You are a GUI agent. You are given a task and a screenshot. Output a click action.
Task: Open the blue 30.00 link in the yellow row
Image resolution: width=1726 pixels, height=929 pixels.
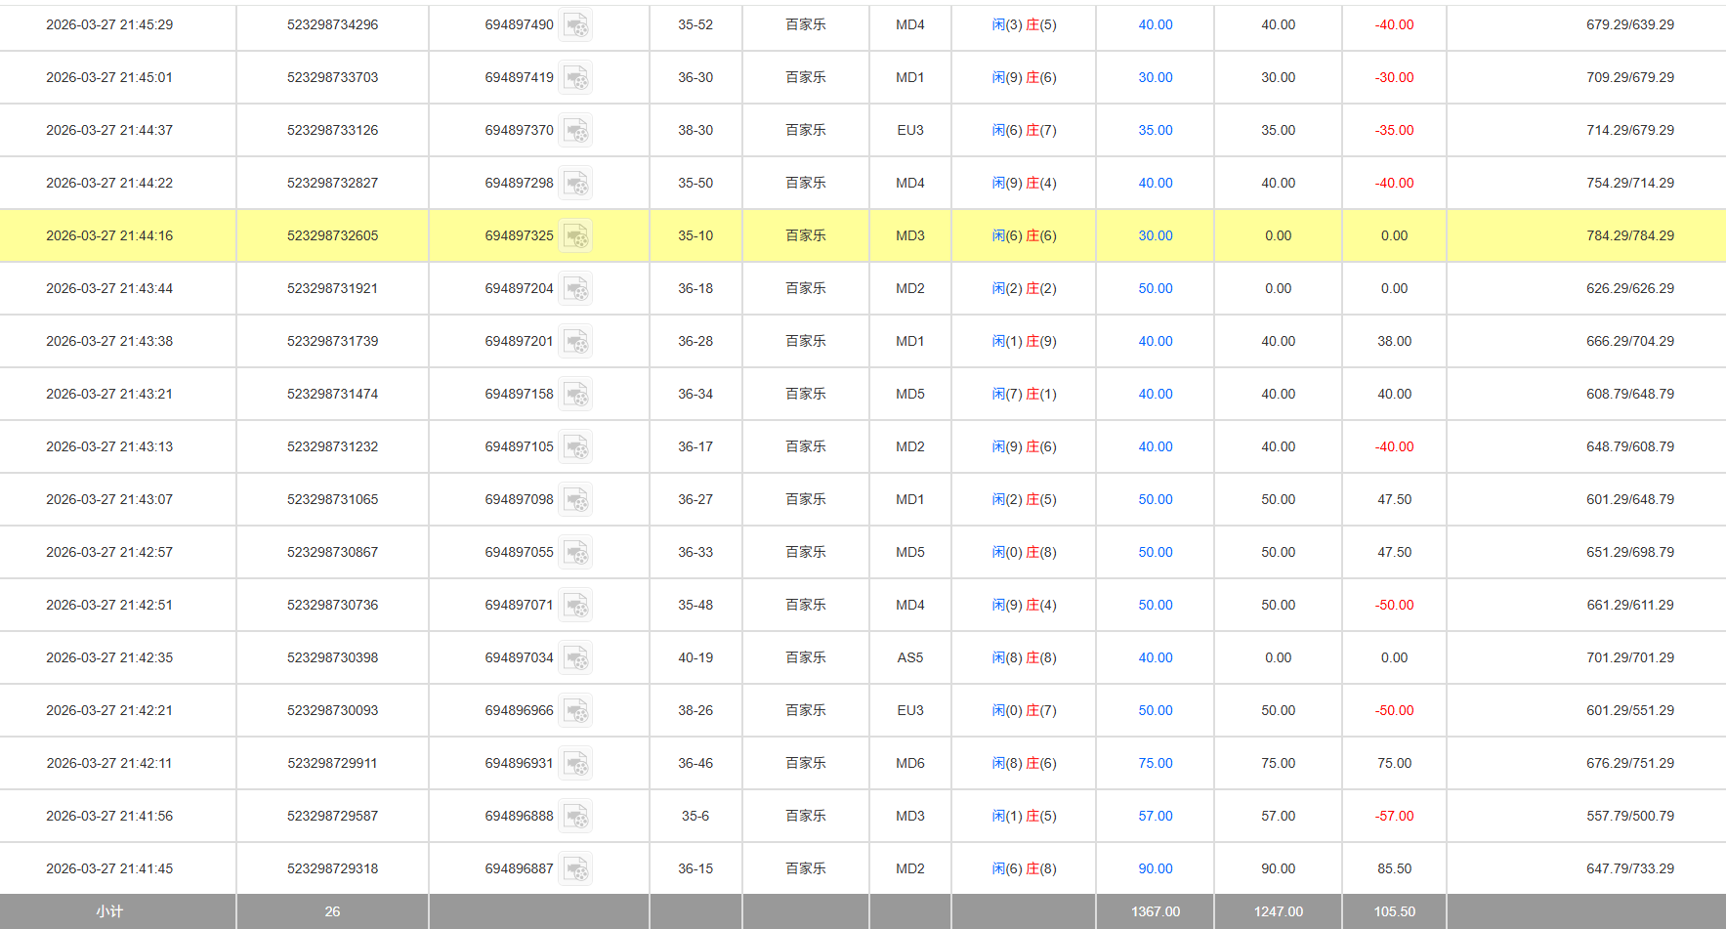point(1155,235)
